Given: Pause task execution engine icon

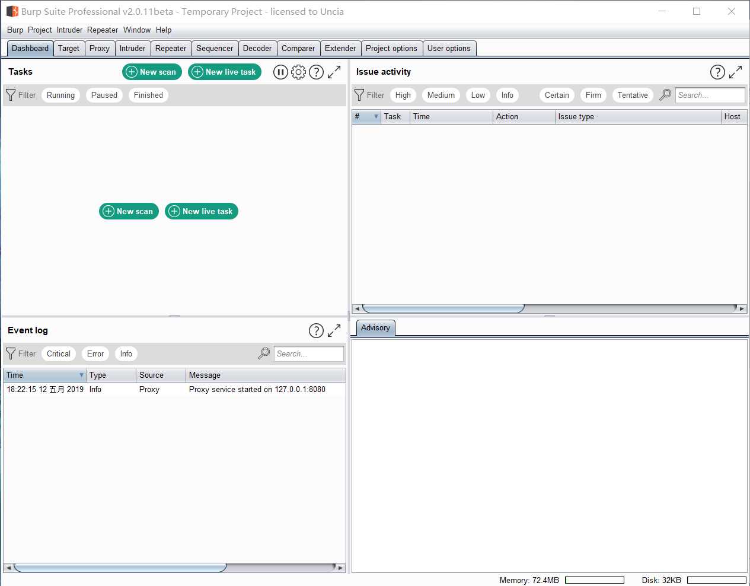Looking at the screenshot, I should point(280,72).
